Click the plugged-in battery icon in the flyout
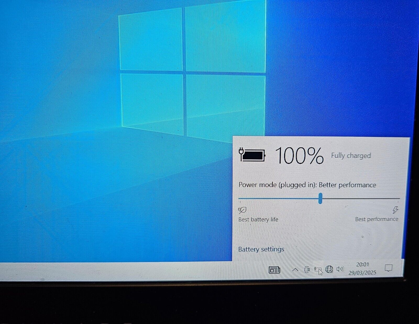419x324 pixels. [252, 155]
